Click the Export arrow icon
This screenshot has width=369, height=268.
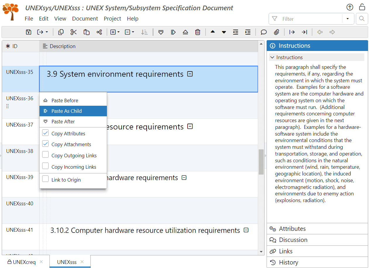point(40,32)
